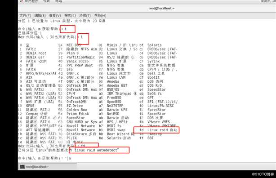
Task: Click the 'ee GPT' entry
Action: click(x=147, y=98)
